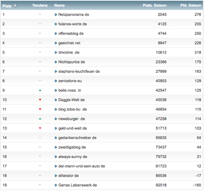Sort by Pkt. Saison column header
204x191 pixels.
coord(191,5)
